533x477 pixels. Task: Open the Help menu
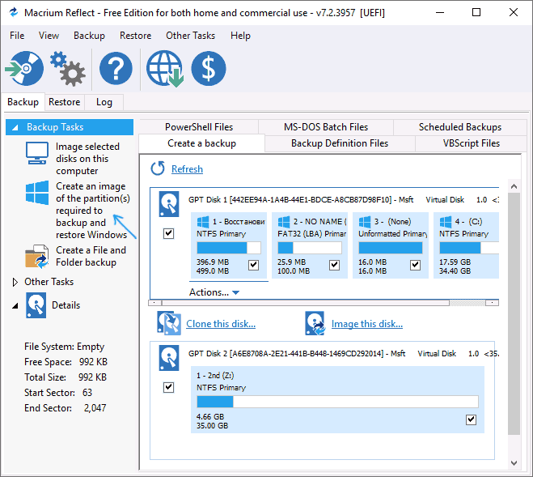[x=240, y=36]
